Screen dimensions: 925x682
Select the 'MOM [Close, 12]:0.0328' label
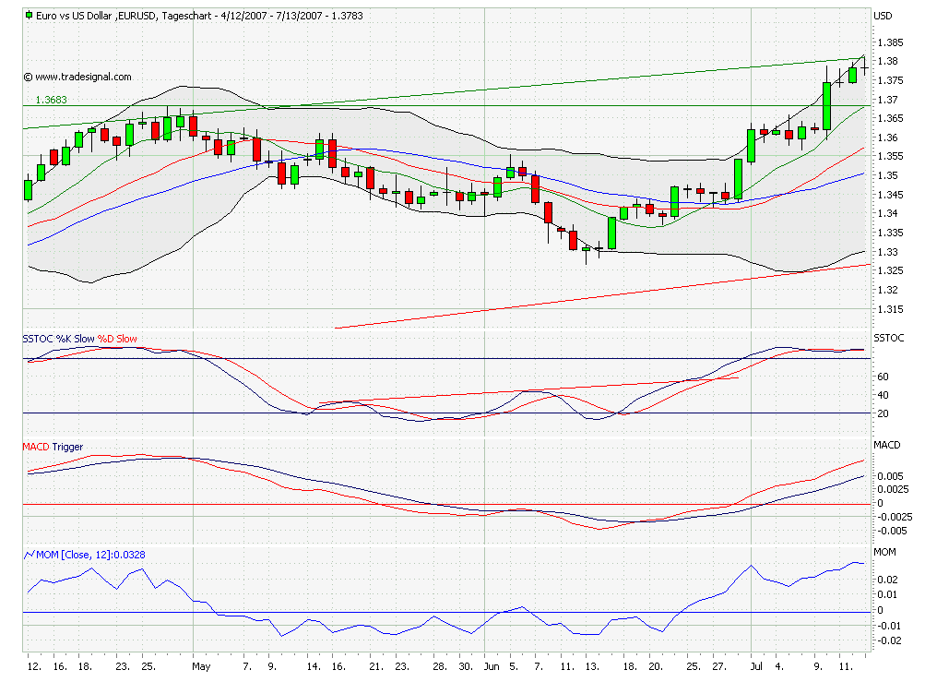90,555
